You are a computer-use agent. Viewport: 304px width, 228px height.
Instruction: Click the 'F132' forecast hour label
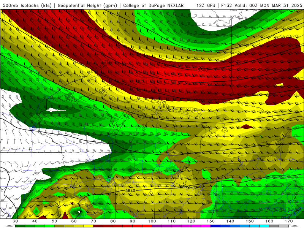click(226, 6)
